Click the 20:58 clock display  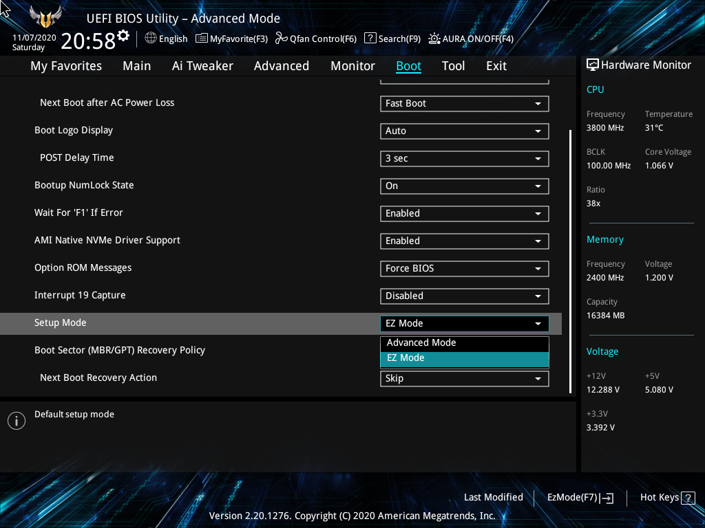[x=88, y=41]
